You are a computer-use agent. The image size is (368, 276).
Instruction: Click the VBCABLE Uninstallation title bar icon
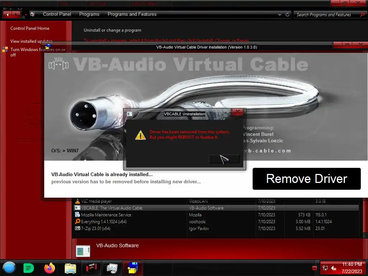[129, 114]
